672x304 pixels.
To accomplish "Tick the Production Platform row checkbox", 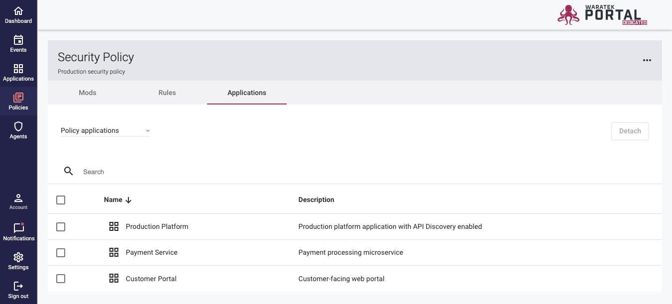I will coord(61,227).
